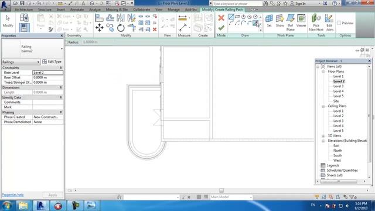Select the Modify arrow tool
Image resolution: width=375 pixels, height=211 pixels.
click(x=8, y=21)
